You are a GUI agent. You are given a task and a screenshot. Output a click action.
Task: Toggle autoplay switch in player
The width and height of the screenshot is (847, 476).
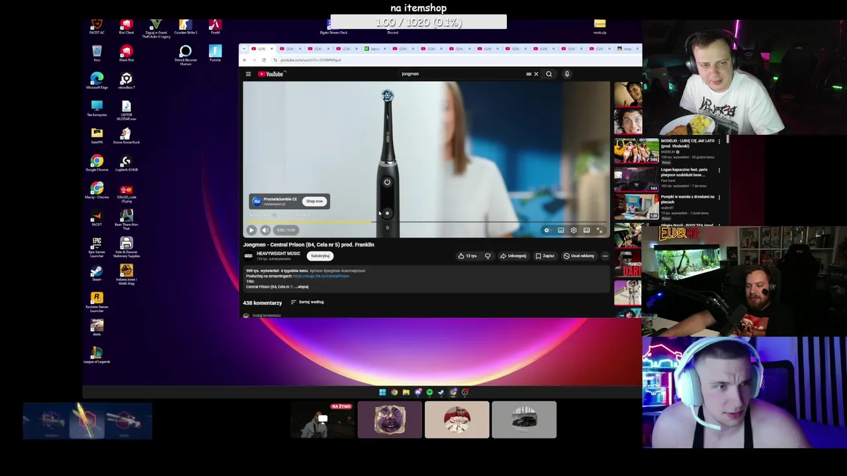coord(547,230)
